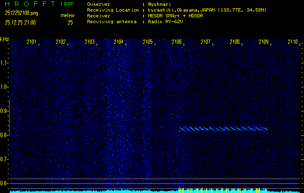
Task: Click the 'Recviving antenna' label
Action: tap(112, 22)
